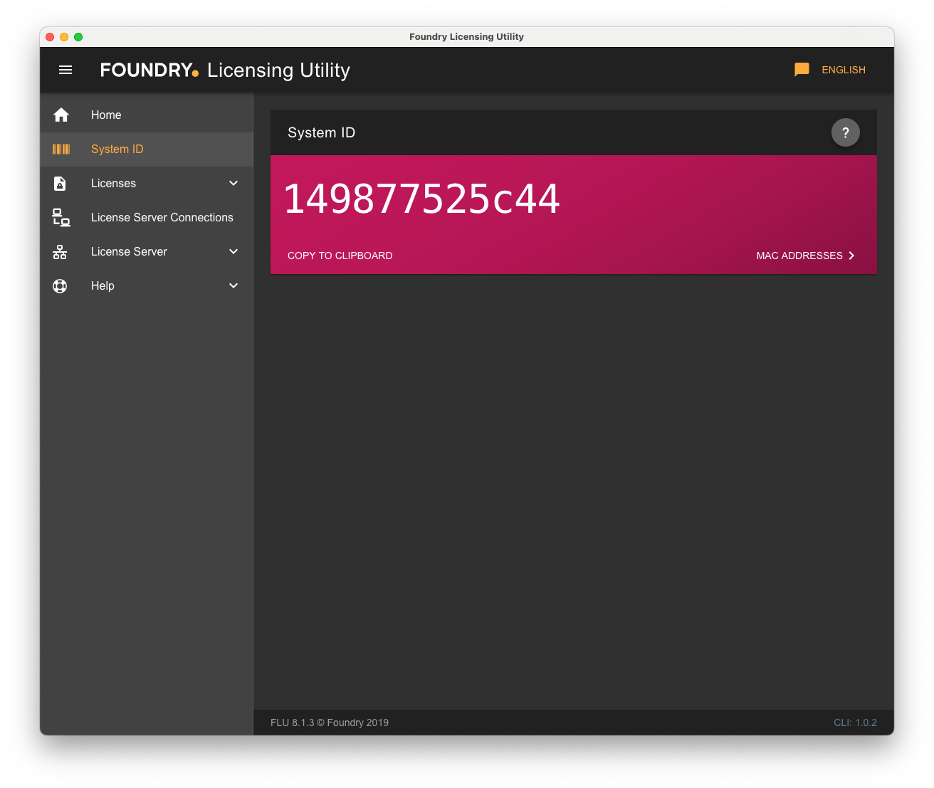Open the language flag icon near ENGLISH

[802, 69]
